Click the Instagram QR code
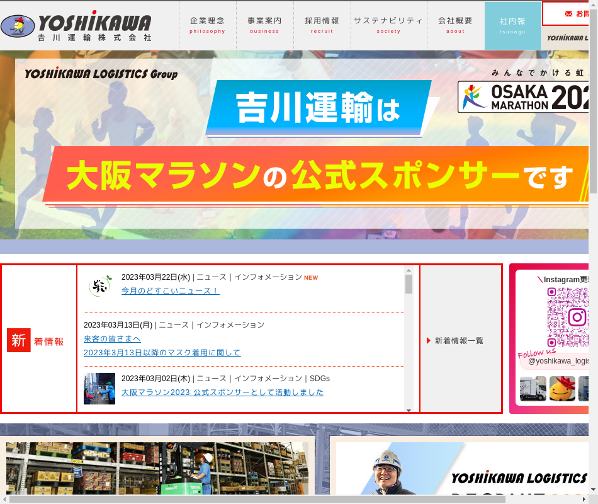 click(568, 318)
